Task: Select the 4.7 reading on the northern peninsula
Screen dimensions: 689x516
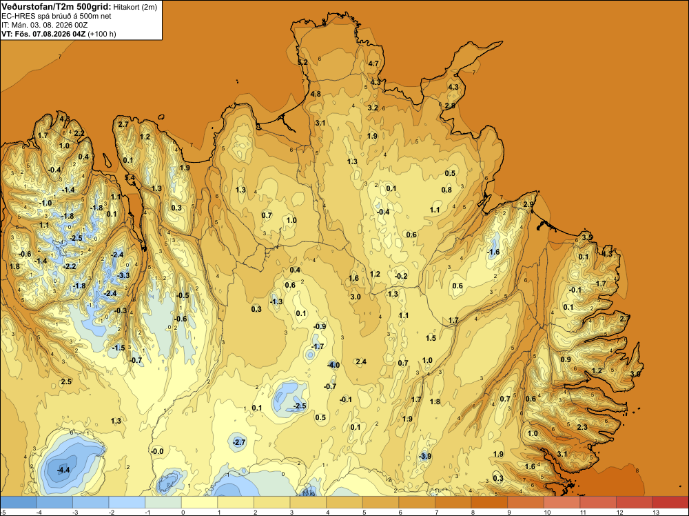Action: pos(373,63)
